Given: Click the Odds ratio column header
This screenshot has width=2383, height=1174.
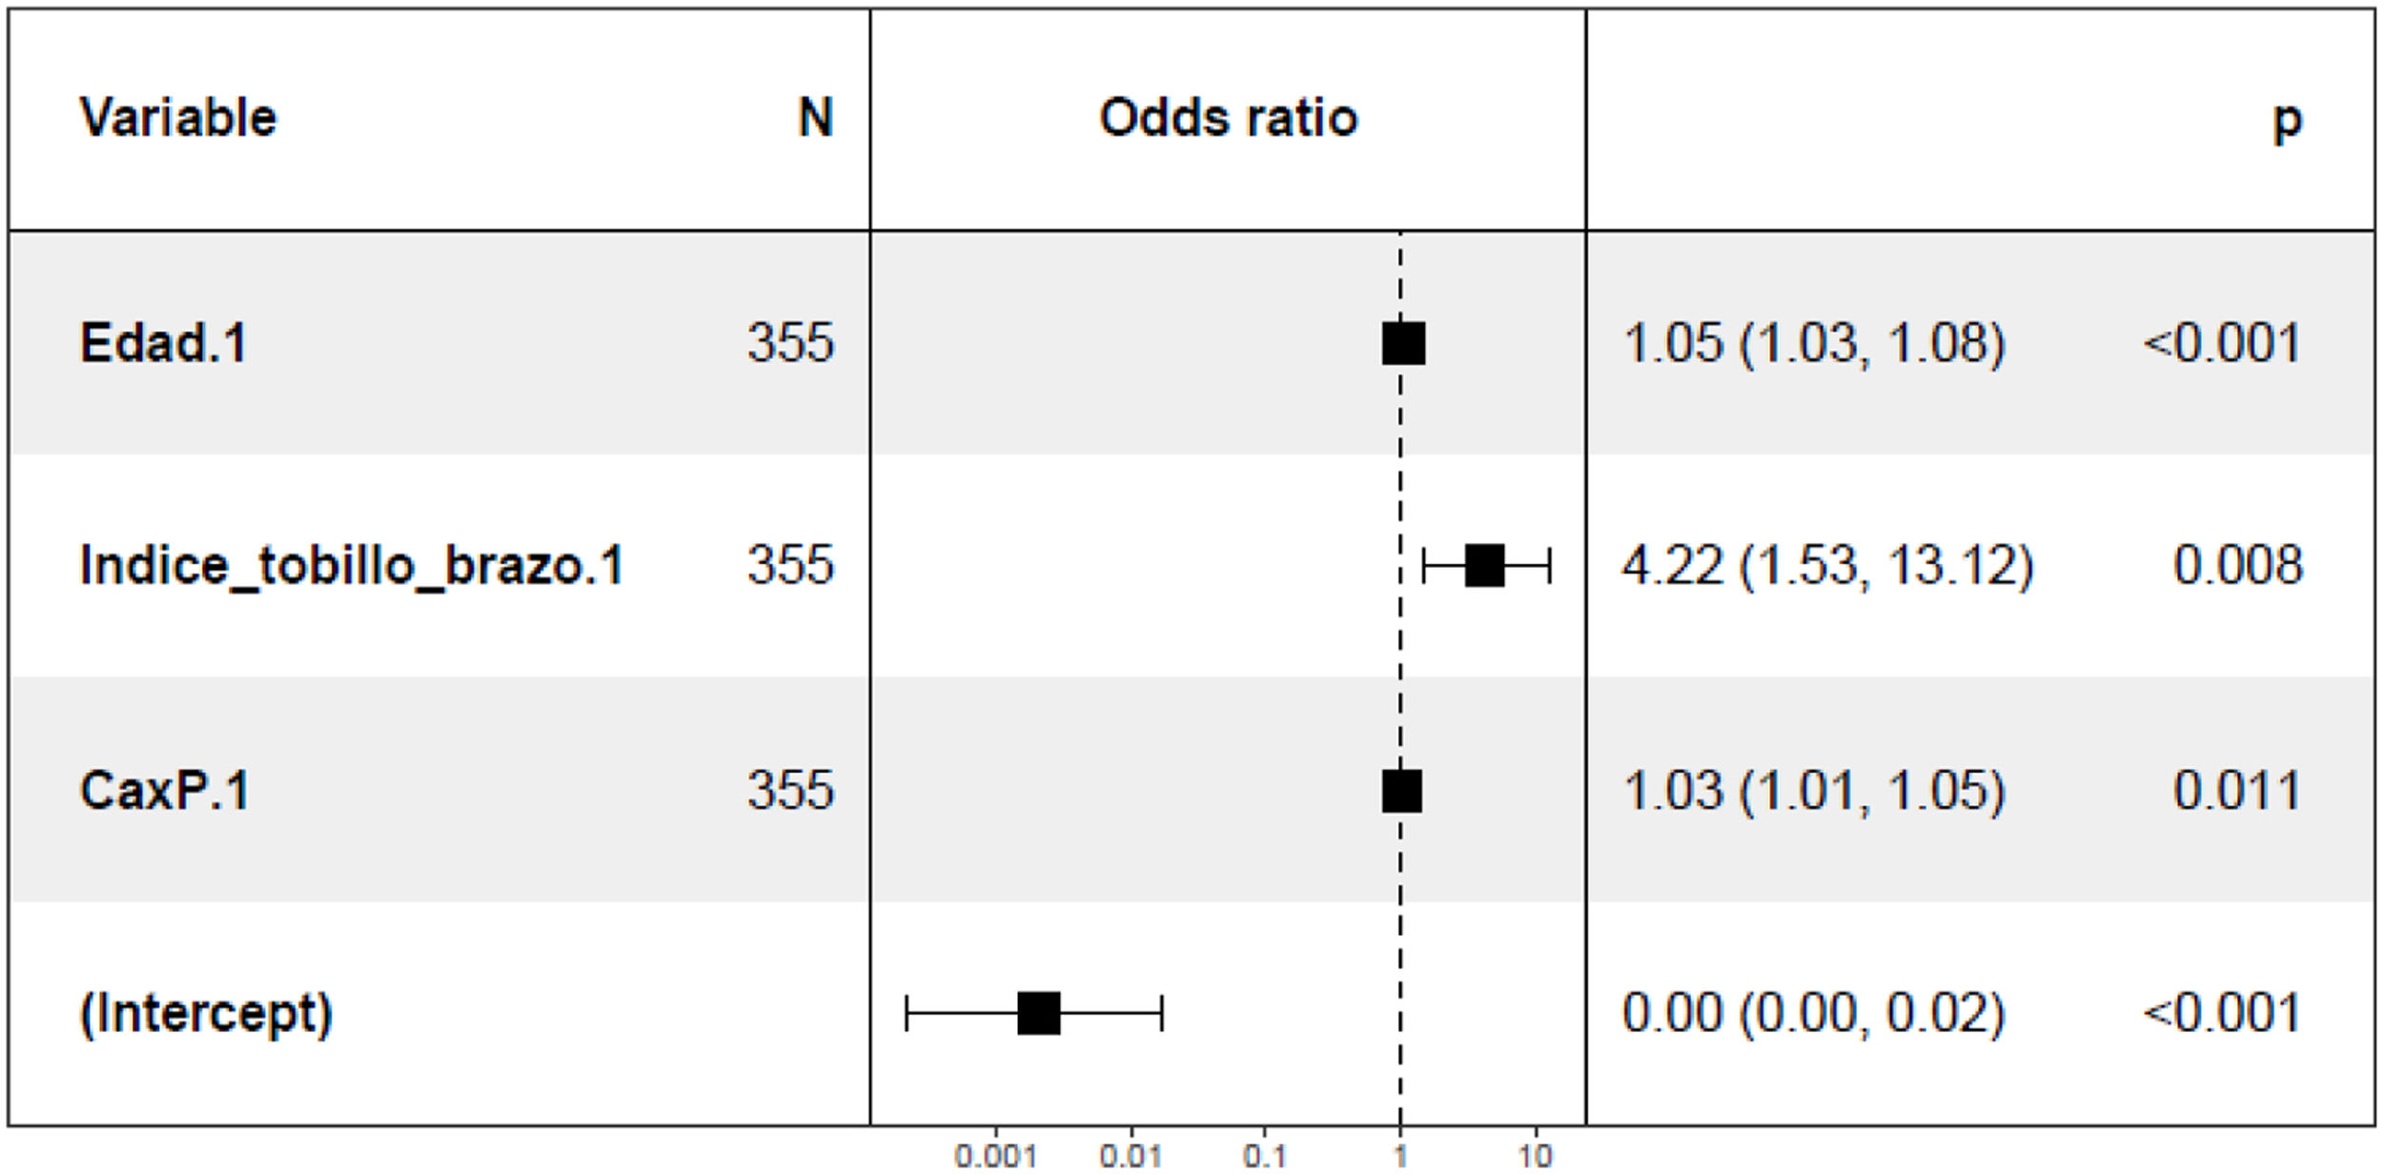Looking at the screenshot, I should [1228, 119].
